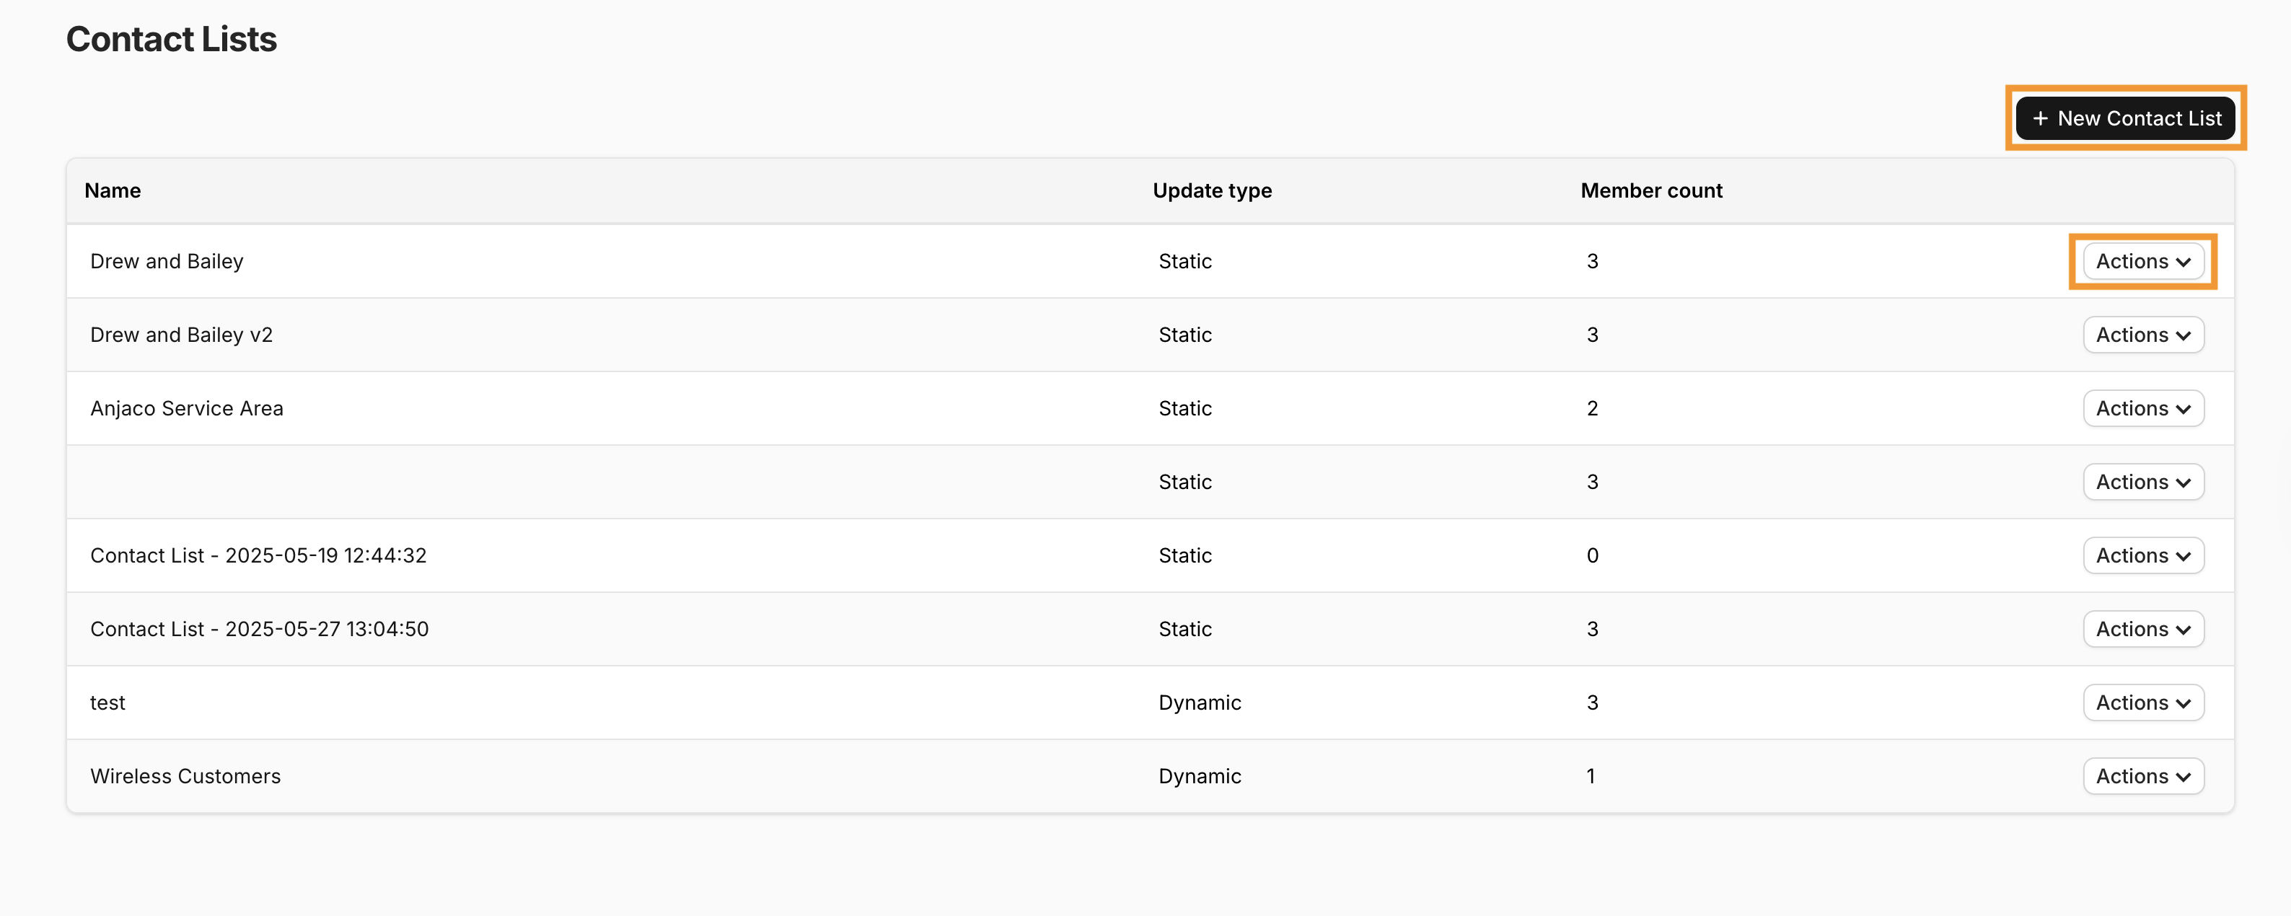Click the plus icon in New Contact List

[2040, 118]
